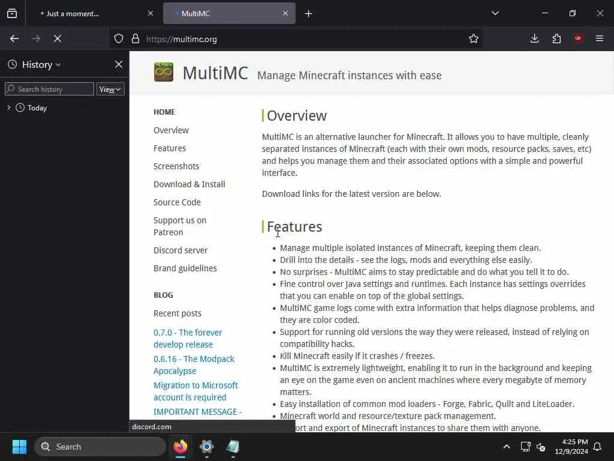Click the forward arrow navigation button
Viewport: 614px width, 461px height.
click(36, 38)
